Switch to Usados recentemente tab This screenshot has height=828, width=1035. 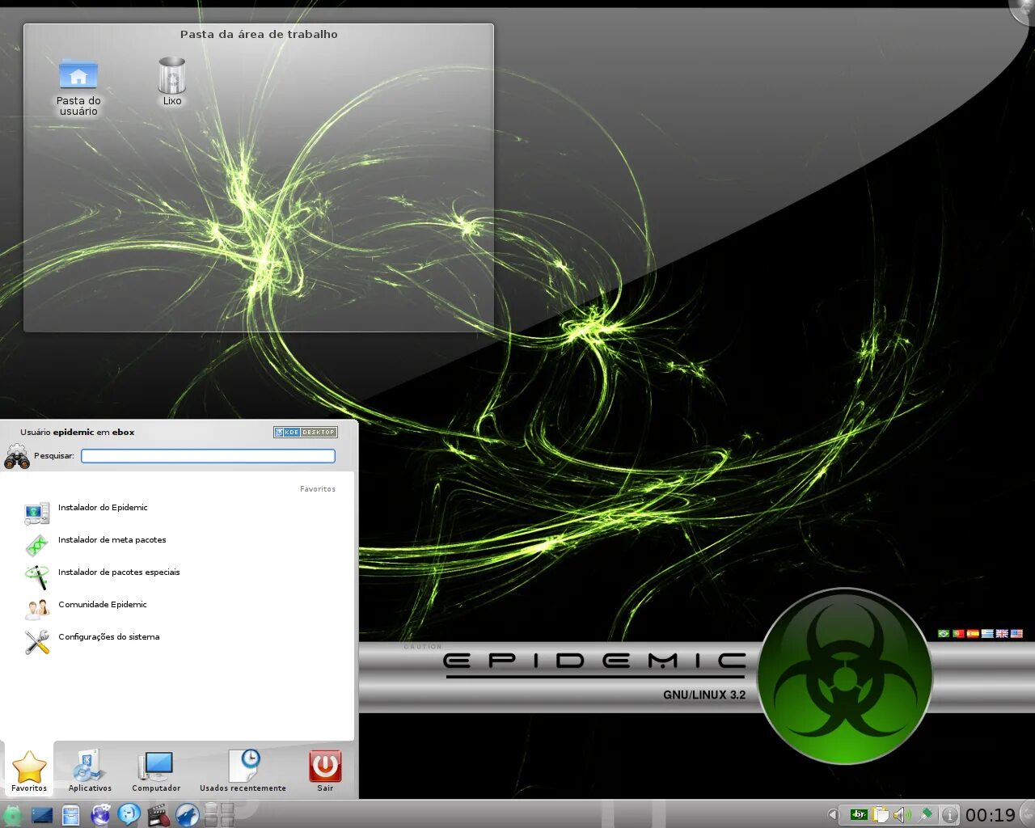(243, 771)
